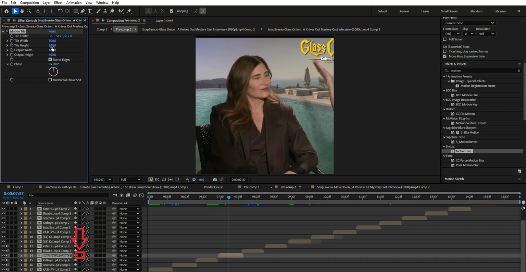Click the Show Channel and Color Management icon
The height and width of the screenshot is (272, 526).
[x=187, y=180]
